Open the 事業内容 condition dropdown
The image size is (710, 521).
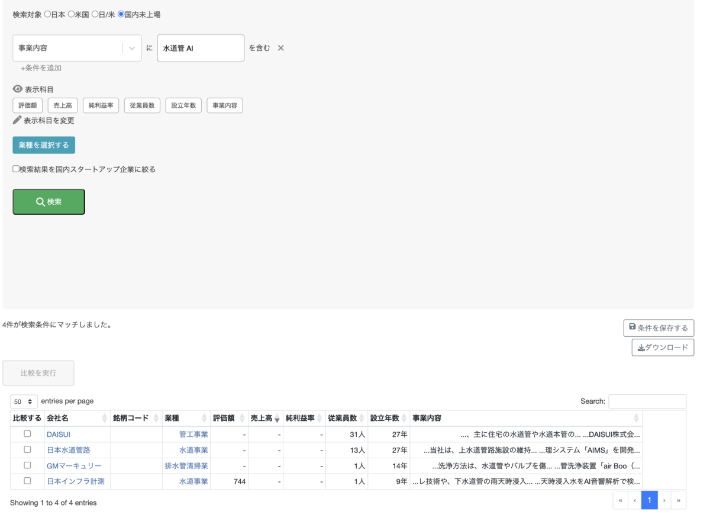click(x=77, y=48)
